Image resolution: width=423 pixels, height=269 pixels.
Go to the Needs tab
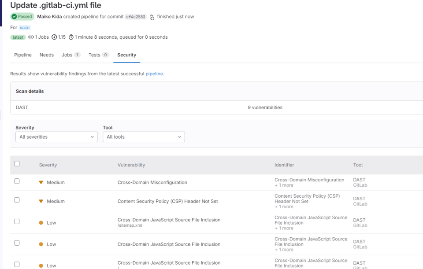[46, 55]
